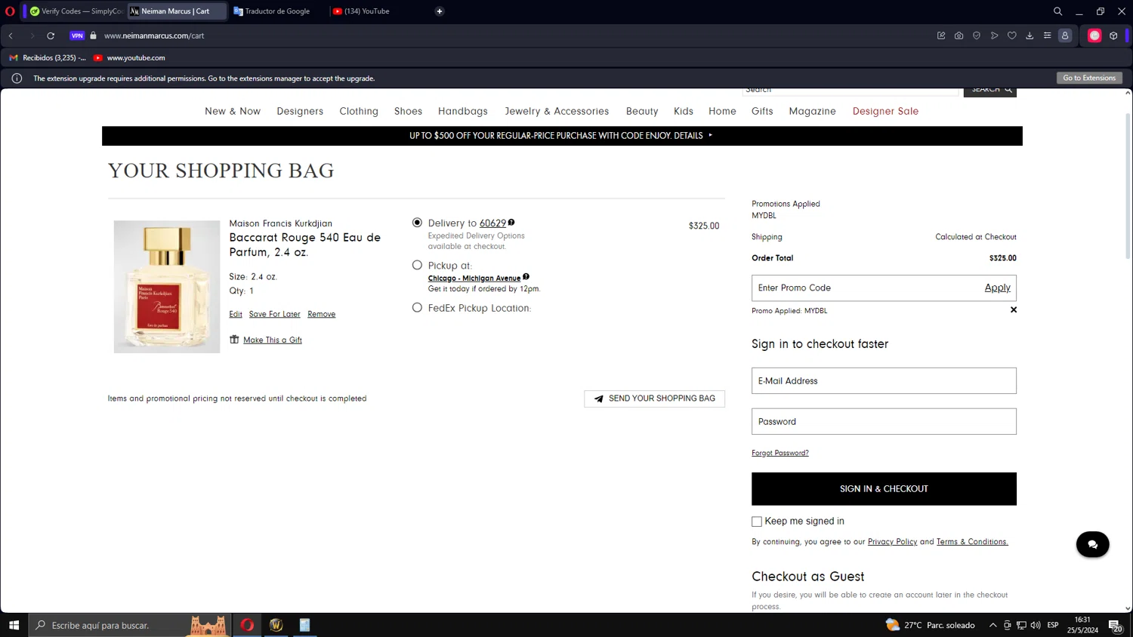Screen dimensions: 1133x637
Task: Click the Forgot Password? link
Action: coord(780,453)
